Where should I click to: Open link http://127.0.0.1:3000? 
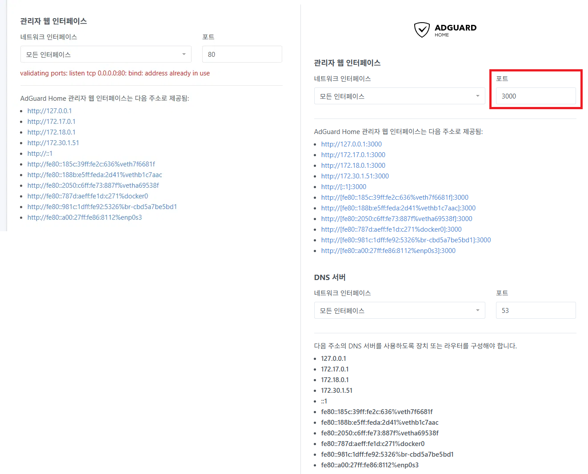click(x=352, y=144)
